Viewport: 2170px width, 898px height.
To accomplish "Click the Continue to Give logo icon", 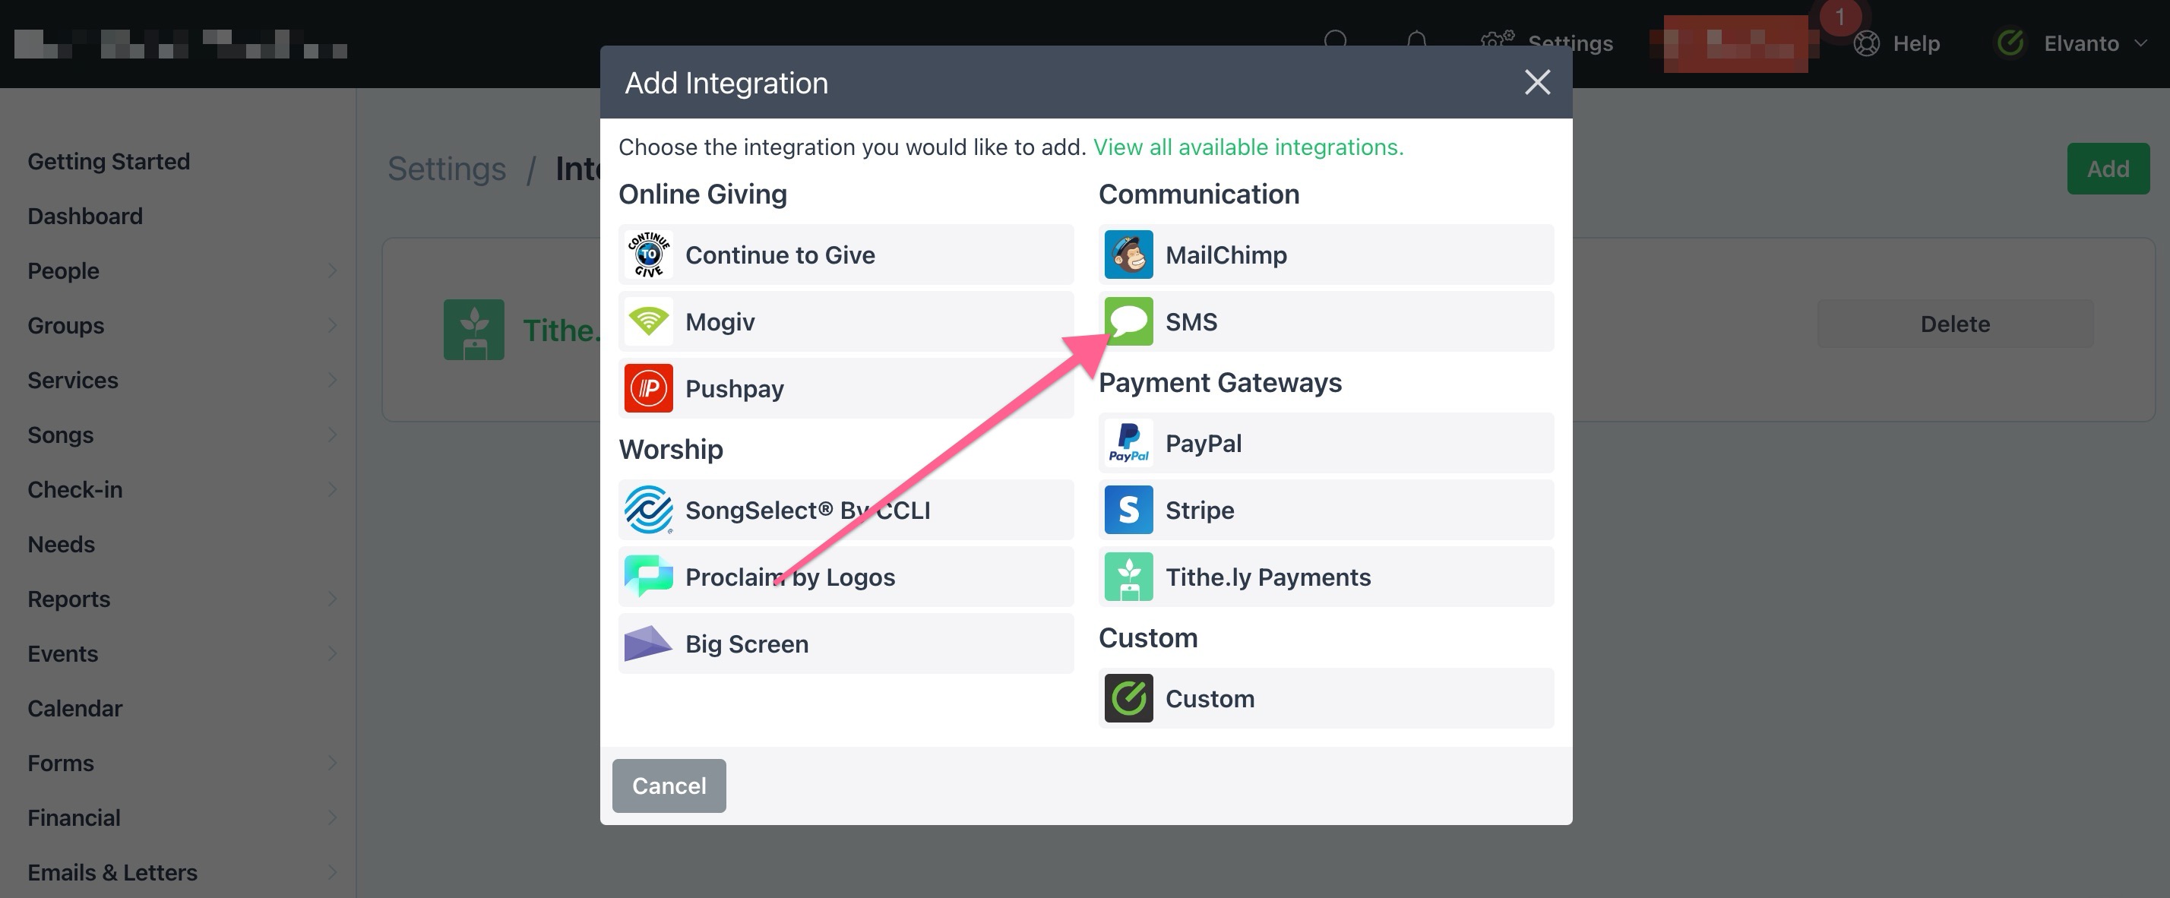I will (648, 255).
